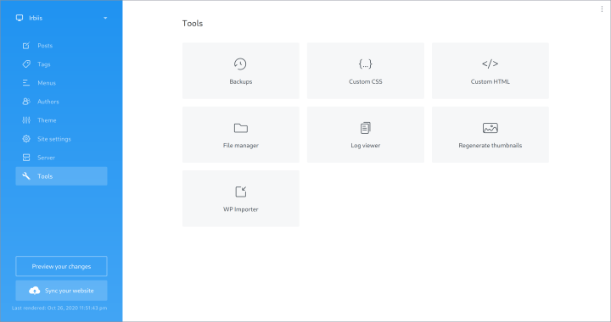Click Sync your website button
Screen dimensions: 611x322
tap(61, 291)
